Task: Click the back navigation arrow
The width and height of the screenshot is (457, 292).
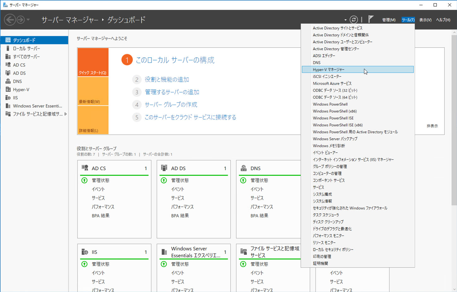Action: pyautogui.click(x=10, y=20)
